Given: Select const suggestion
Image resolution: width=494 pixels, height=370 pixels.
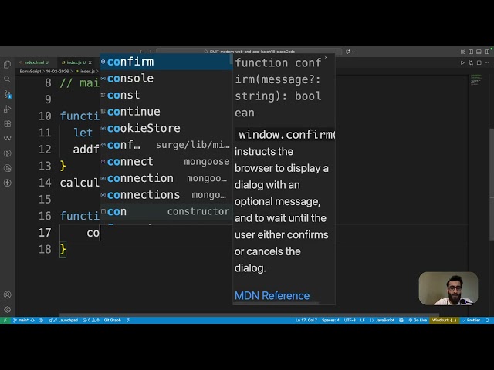Looking at the screenshot, I should [166, 95].
